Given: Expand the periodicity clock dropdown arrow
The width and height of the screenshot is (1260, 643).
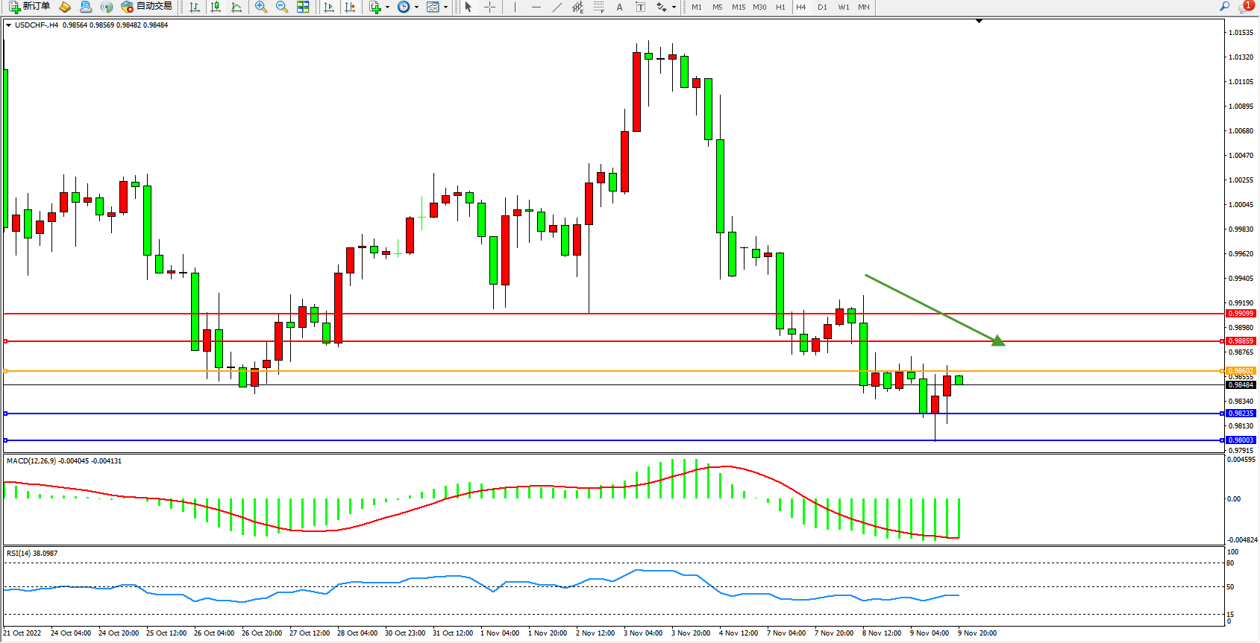Looking at the screenshot, I should [416, 7].
